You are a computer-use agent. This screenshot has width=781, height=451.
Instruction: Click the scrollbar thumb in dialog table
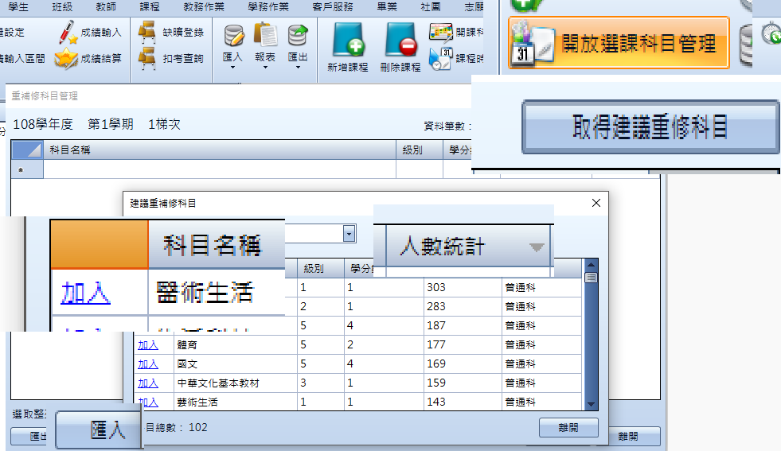tap(591, 278)
